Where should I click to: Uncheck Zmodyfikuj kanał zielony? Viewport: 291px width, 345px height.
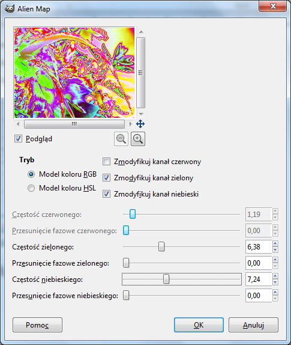click(107, 177)
